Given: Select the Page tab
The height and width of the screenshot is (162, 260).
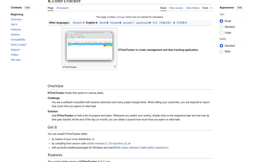Looking at the screenshot, I should pyautogui.click(x=51, y=8).
